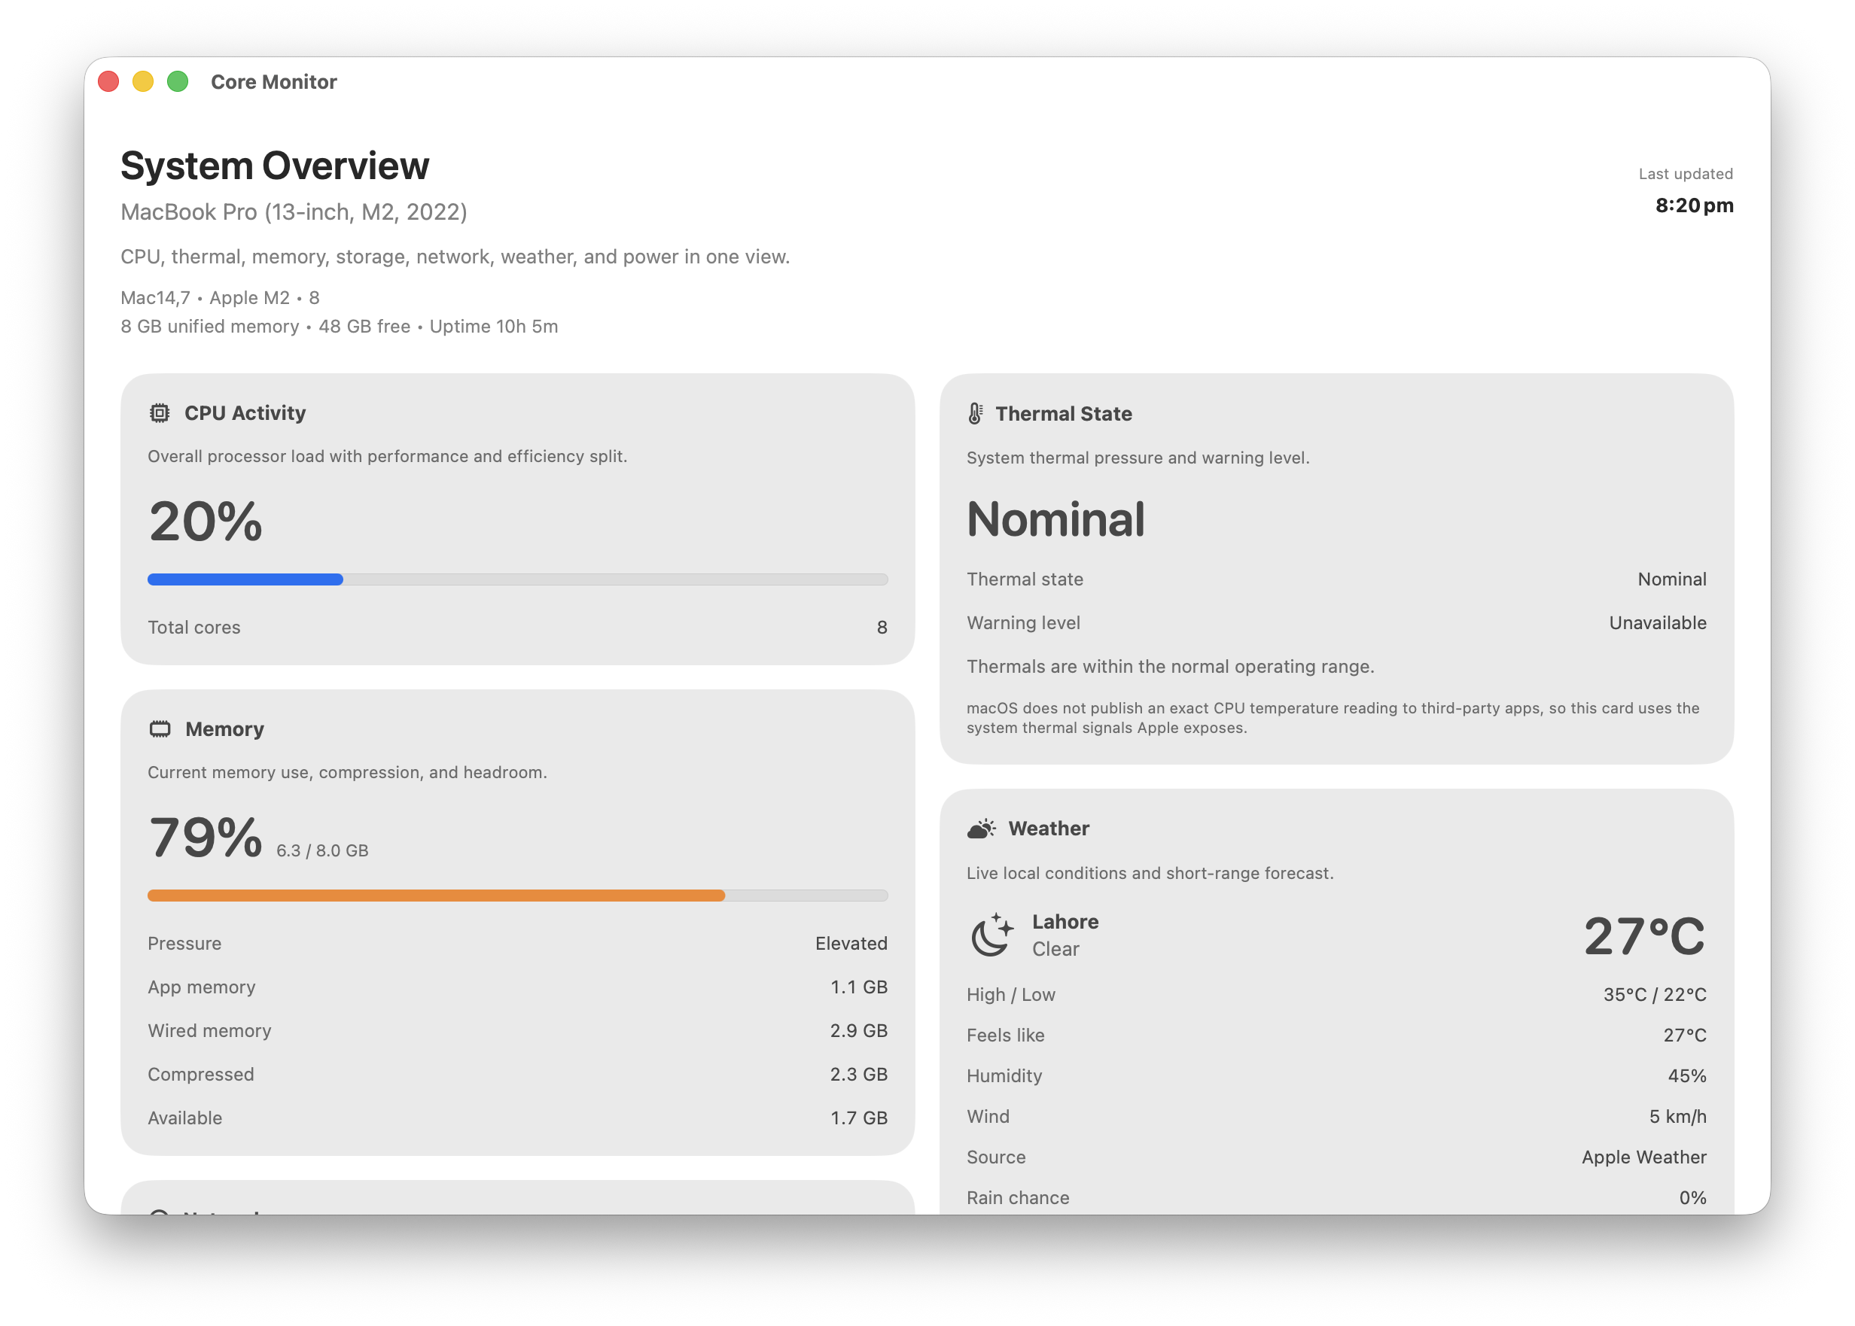This screenshot has height=1326, width=1855.
Task: Click the moon and stars Clear icon
Action: click(x=991, y=935)
